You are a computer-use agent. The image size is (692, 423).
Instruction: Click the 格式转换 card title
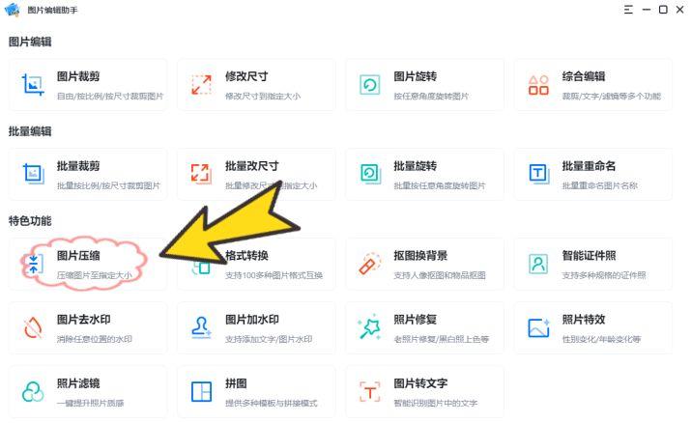[x=246, y=255]
